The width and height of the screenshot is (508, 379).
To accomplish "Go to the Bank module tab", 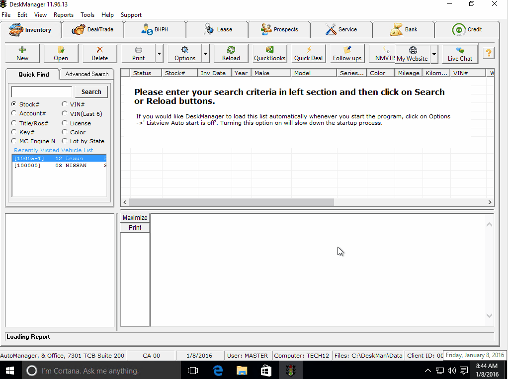I will click(404, 29).
